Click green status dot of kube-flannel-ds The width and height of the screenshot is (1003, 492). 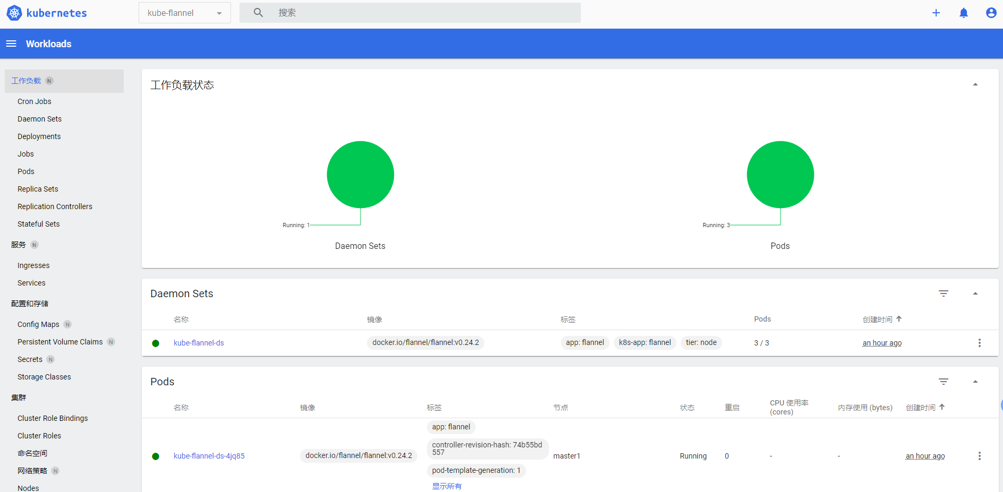pyautogui.click(x=156, y=343)
